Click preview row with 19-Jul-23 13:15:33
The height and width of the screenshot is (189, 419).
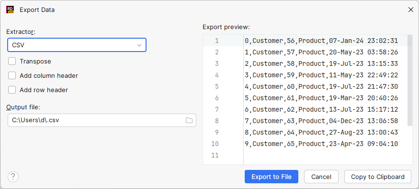pos(321,63)
